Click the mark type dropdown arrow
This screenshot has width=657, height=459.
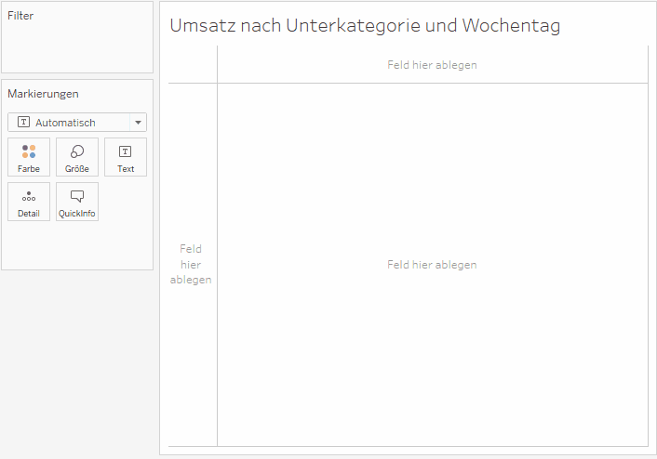click(x=138, y=123)
